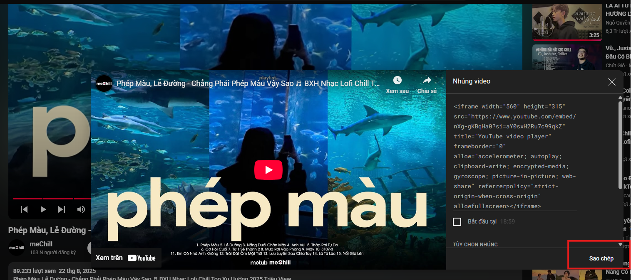Viewport: 631px width, 280px height.
Task: Click the play icon in background player
Action: (43, 209)
